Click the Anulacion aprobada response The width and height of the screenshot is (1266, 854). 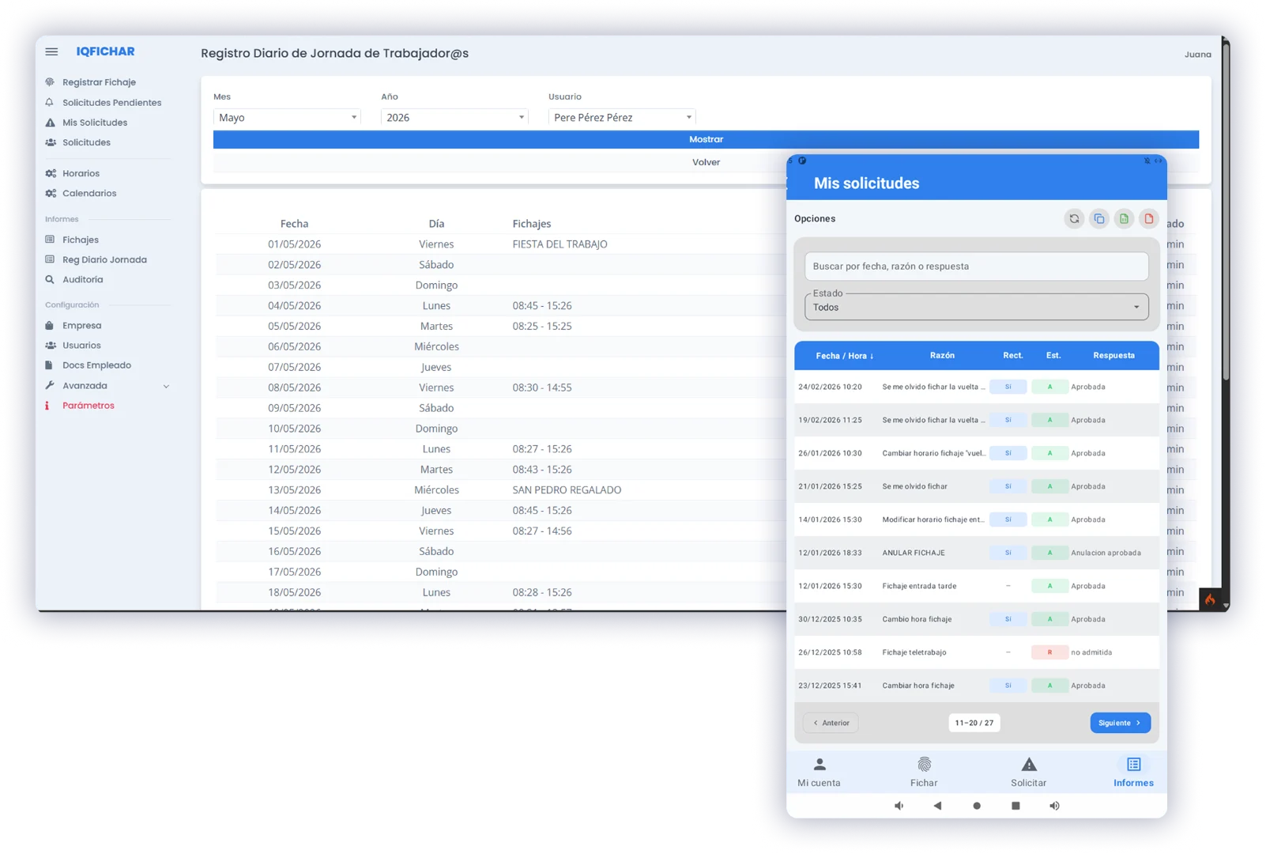1106,553
